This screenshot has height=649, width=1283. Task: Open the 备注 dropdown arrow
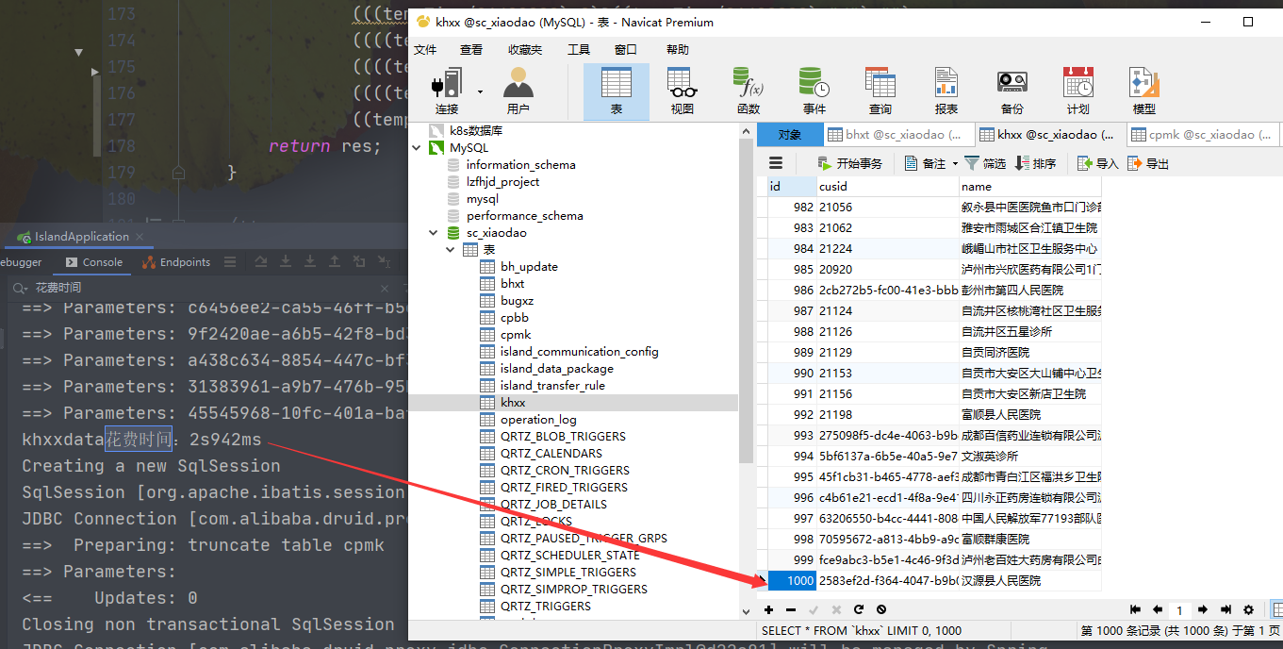point(955,163)
